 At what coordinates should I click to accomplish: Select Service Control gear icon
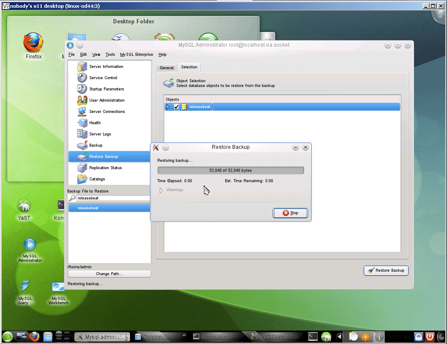coord(82,78)
